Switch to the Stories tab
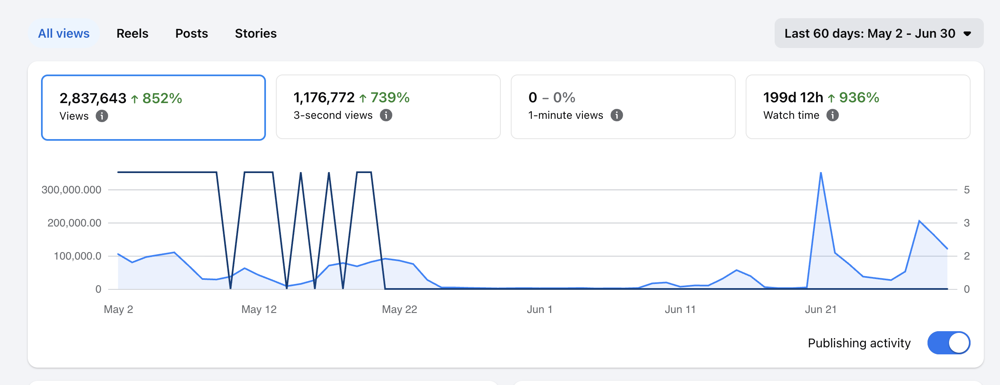Viewport: 1000px width, 385px height. 256,33
